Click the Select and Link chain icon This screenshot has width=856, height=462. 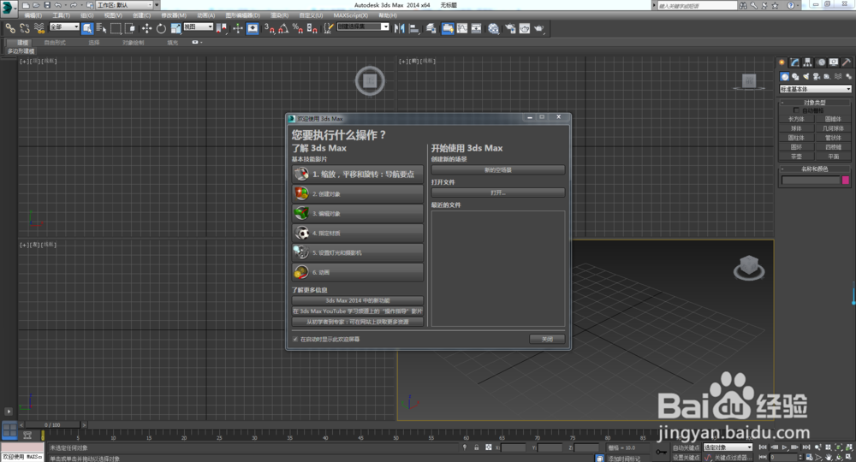pyautogui.click(x=10, y=28)
